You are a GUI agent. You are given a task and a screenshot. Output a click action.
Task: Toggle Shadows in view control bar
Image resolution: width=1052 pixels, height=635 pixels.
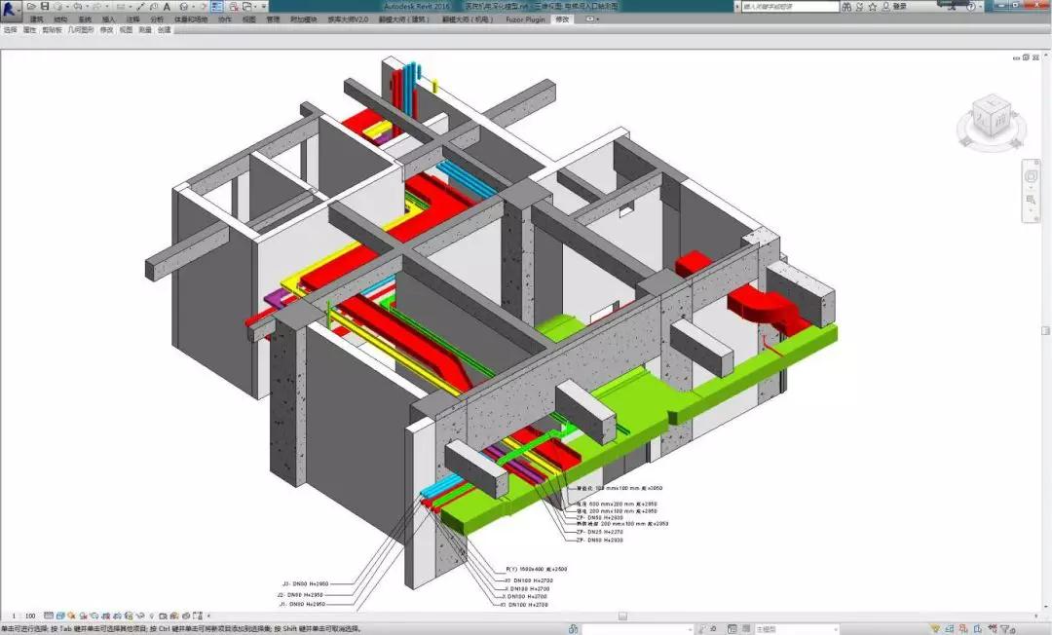83,616
